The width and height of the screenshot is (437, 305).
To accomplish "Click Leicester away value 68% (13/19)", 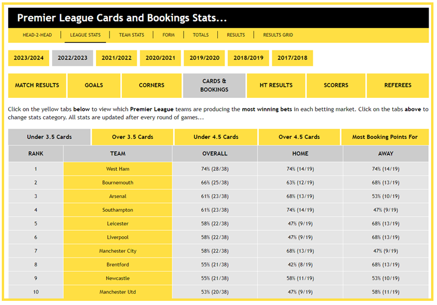I will tap(385, 224).
